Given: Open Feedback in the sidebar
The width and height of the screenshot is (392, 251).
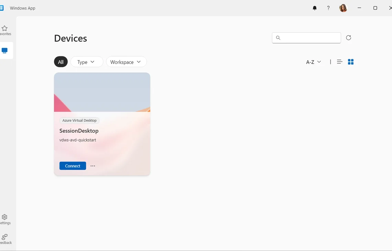Looking at the screenshot, I should point(5,239).
